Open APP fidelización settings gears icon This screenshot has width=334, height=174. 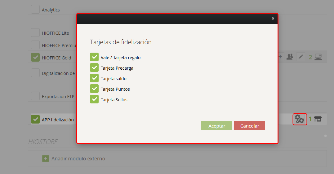300,119
